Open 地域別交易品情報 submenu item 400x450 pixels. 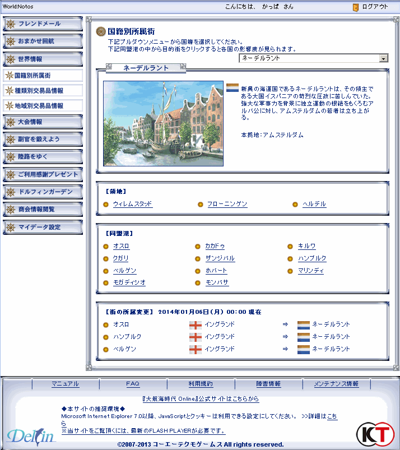pyautogui.click(x=43, y=106)
